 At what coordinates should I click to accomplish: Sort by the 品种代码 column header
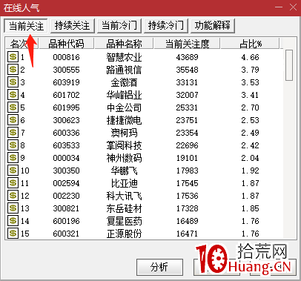(66, 44)
